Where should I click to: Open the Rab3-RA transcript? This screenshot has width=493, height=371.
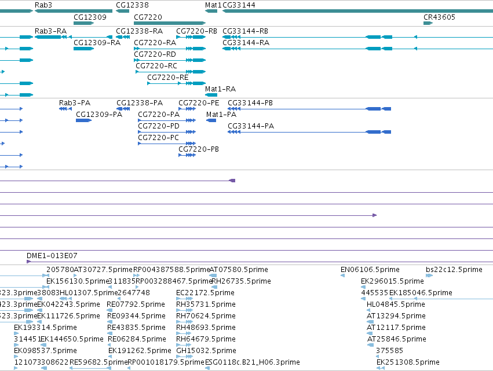[x=50, y=31]
